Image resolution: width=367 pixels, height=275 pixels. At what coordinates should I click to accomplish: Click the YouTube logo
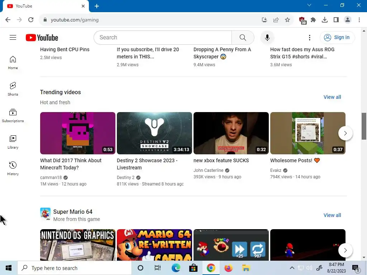[42, 38]
